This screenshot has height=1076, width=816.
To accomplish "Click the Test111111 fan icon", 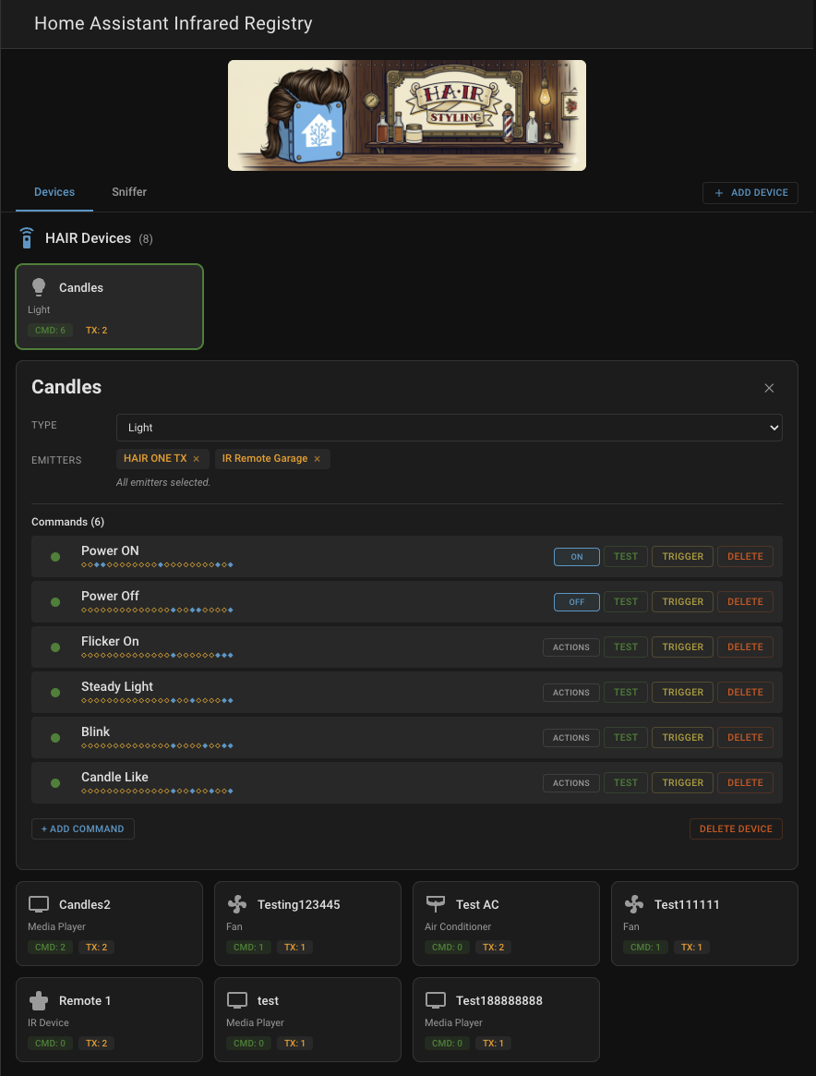I will click(634, 904).
